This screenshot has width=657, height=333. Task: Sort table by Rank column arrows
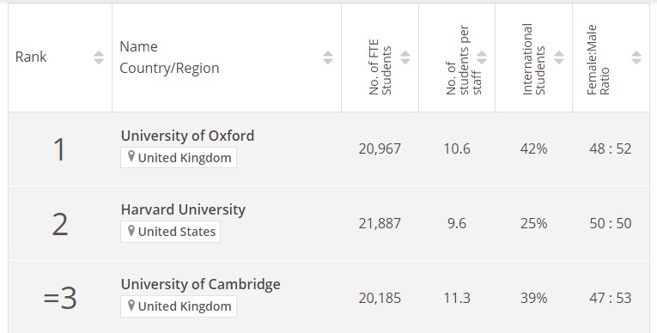pos(99,58)
